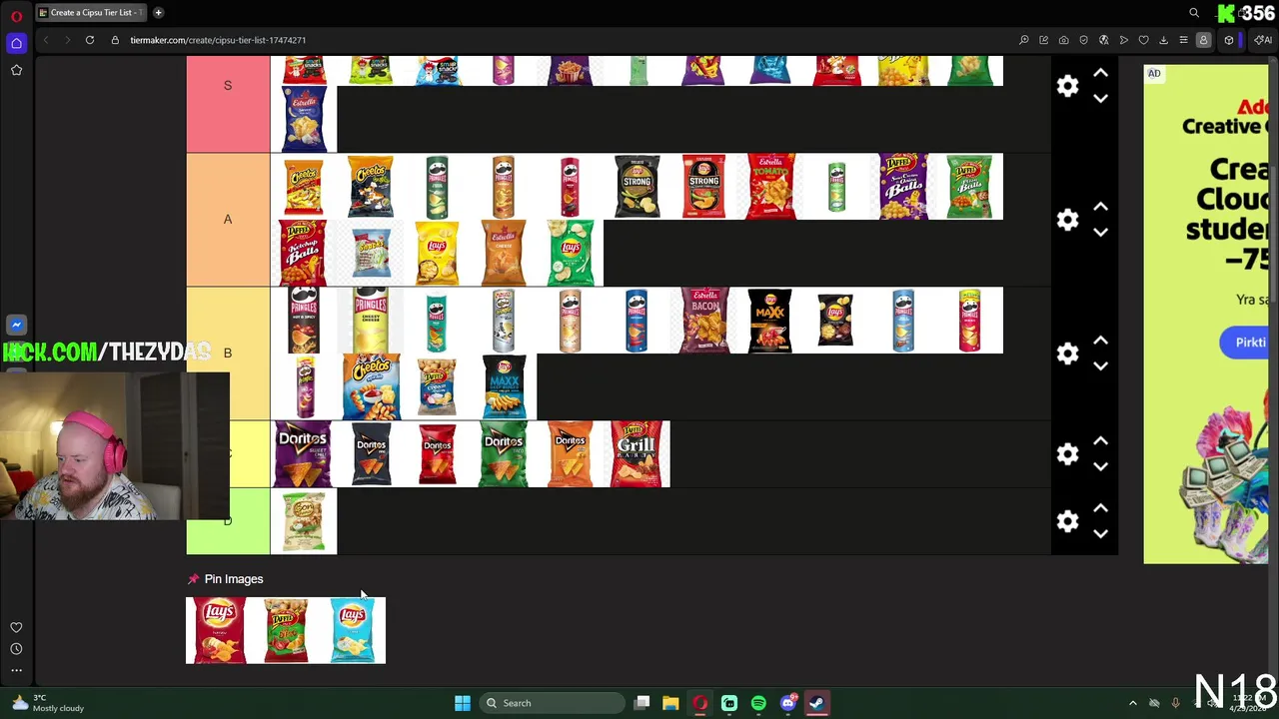Click the taskbar Search box
This screenshot has width=1279, height=719.
pyautogui.click(x=552, y=703)
